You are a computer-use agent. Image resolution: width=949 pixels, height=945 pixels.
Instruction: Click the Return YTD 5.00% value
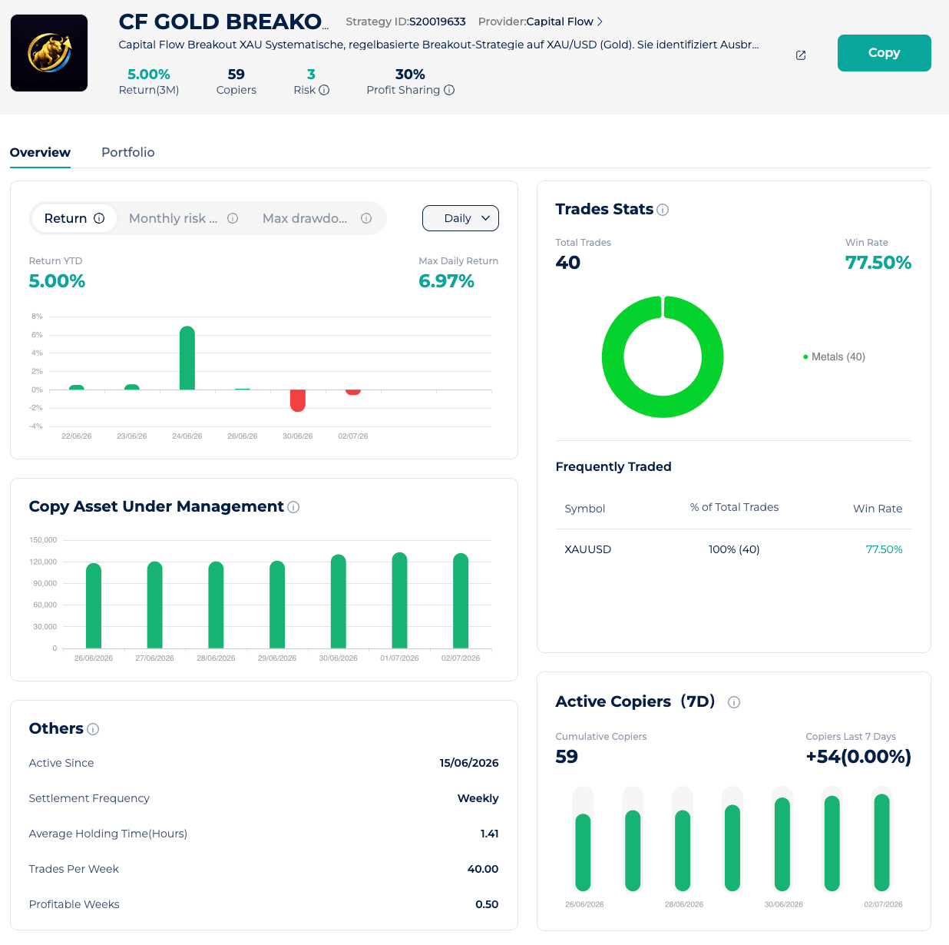pyautogui.click(x=57, y=281)
